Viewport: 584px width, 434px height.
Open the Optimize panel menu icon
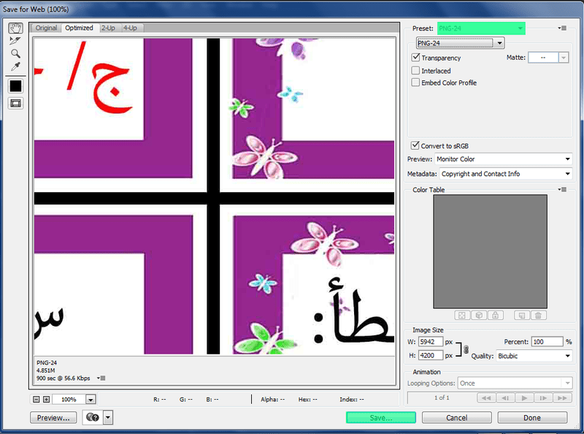(x=563, y=28)
